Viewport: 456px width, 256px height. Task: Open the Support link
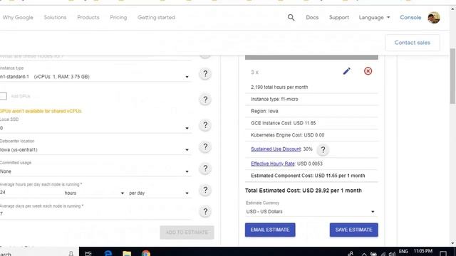339,17
